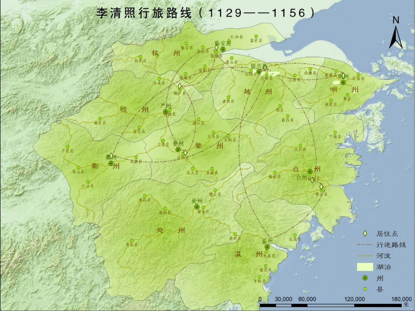Click the 婺州 prefecture marker
Image resolution: width=415 pixels, height=311 pixels.
pyautogui.click(x=178, y=149)
